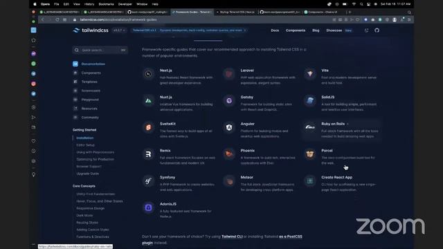Image resolution: width=443 pixels, height=249 pixels.
Task: Open Dark Mode in sidebar
Action: point(84,215)
